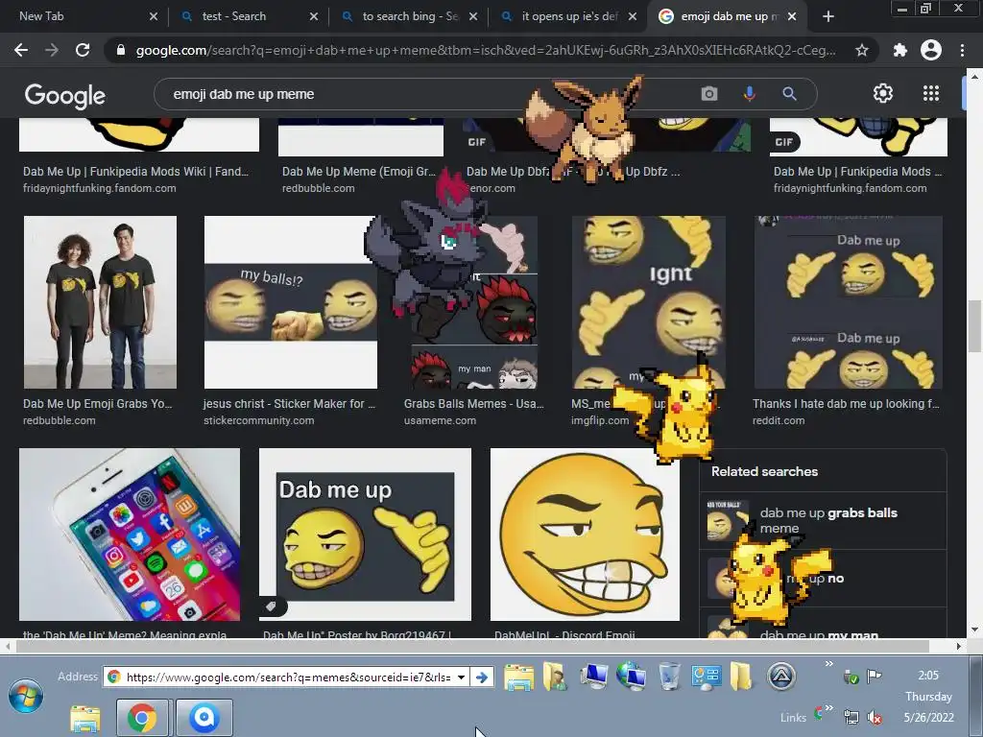
Task: Click the Google logo
Action: [x=65, y=95]
